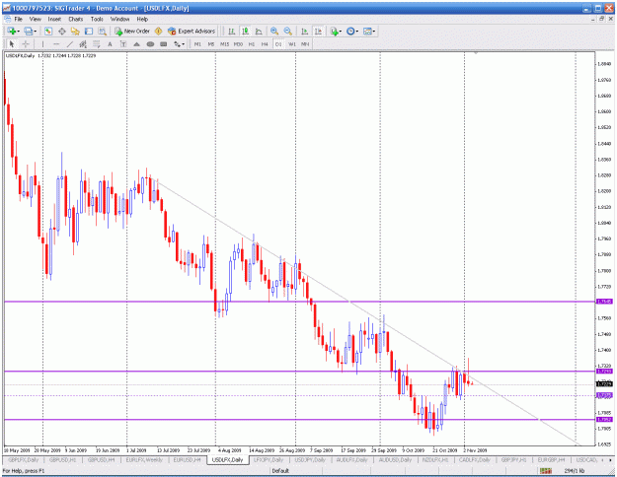The image size is (617, 477).
Task: Switch chart to candlesticks style
Action: tap(245, 31)
